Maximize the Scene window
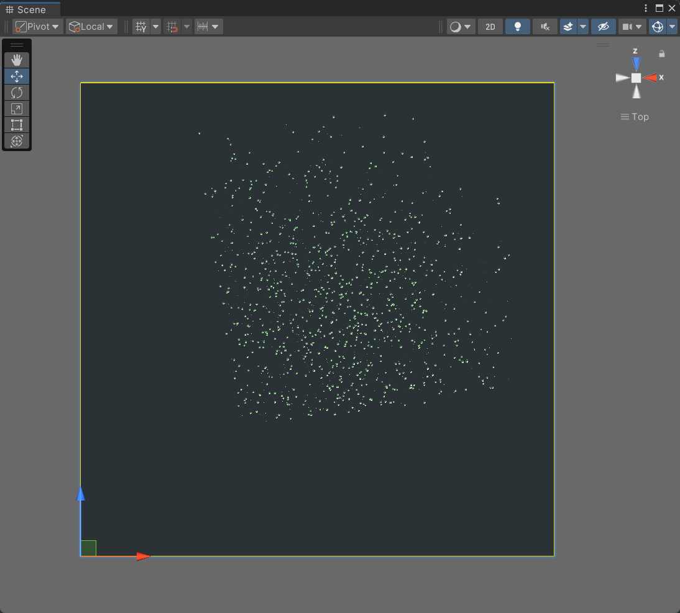This screenshot has height=613, width=680. coord(659,8)
